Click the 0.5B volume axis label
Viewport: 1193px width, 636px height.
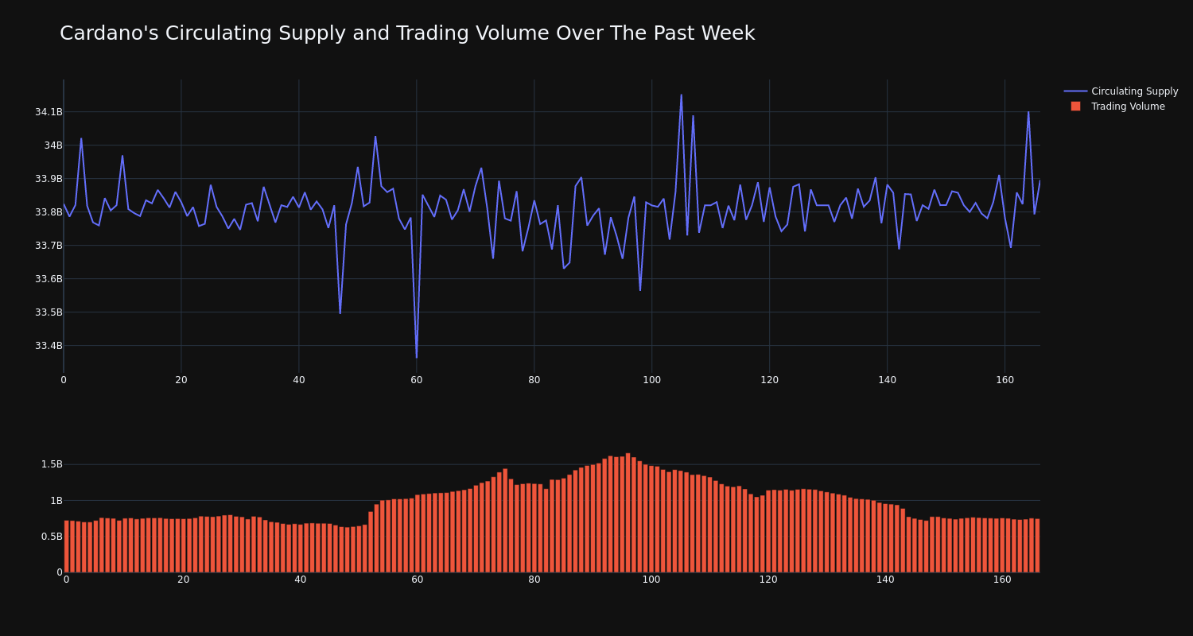pyautogui.click(x=51, y=537)
